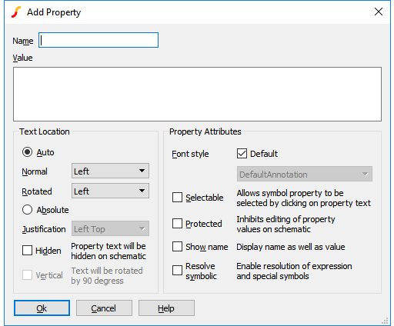This screenshot has width=394, height=326.
Task: Open the Normal position dropdown
Action: 110,171
